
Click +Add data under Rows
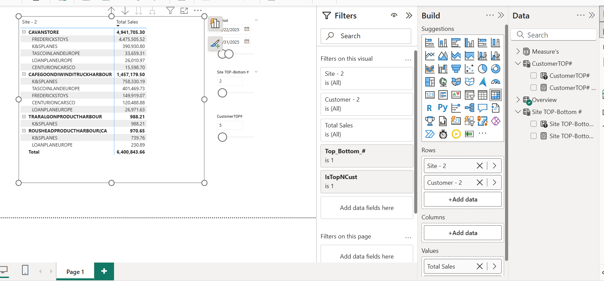pos(463,199)
